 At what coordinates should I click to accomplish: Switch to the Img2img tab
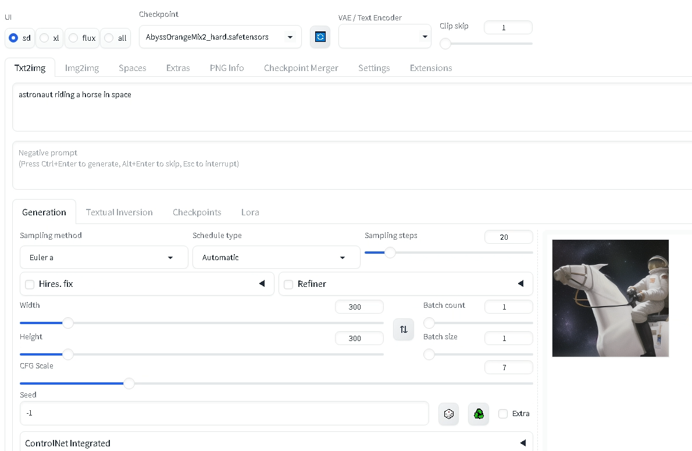point(82,68)
